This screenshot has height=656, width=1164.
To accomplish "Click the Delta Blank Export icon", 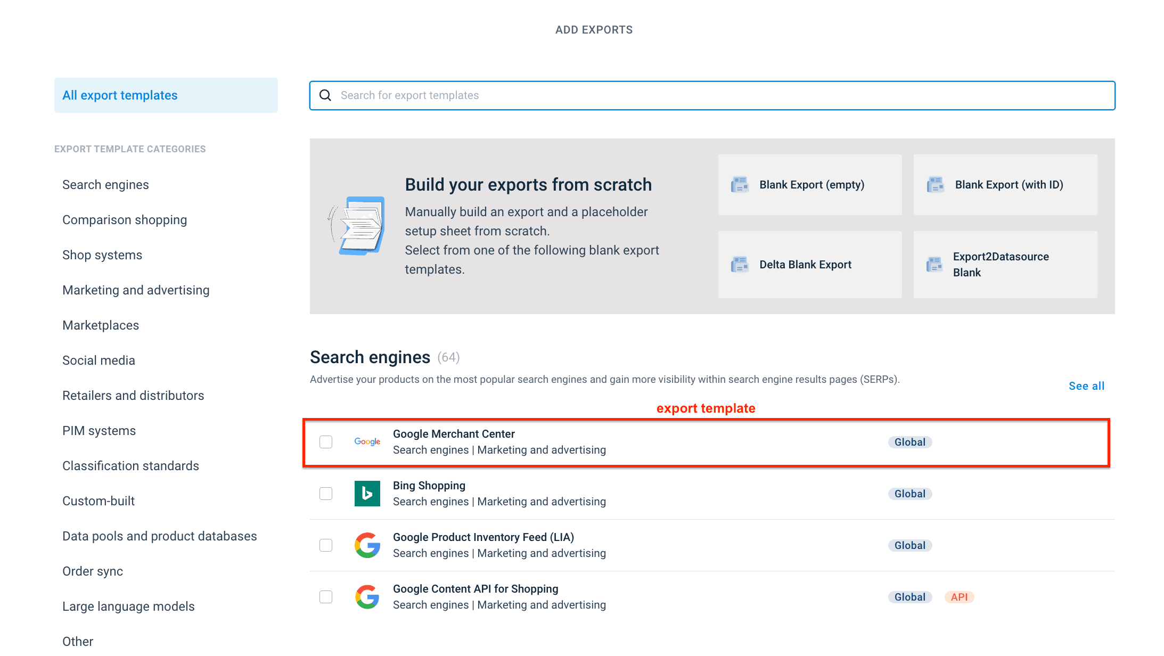I will pyautogui.click(x=740, y=265).
